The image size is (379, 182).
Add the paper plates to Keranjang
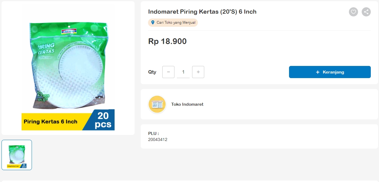tap(330, 72)
